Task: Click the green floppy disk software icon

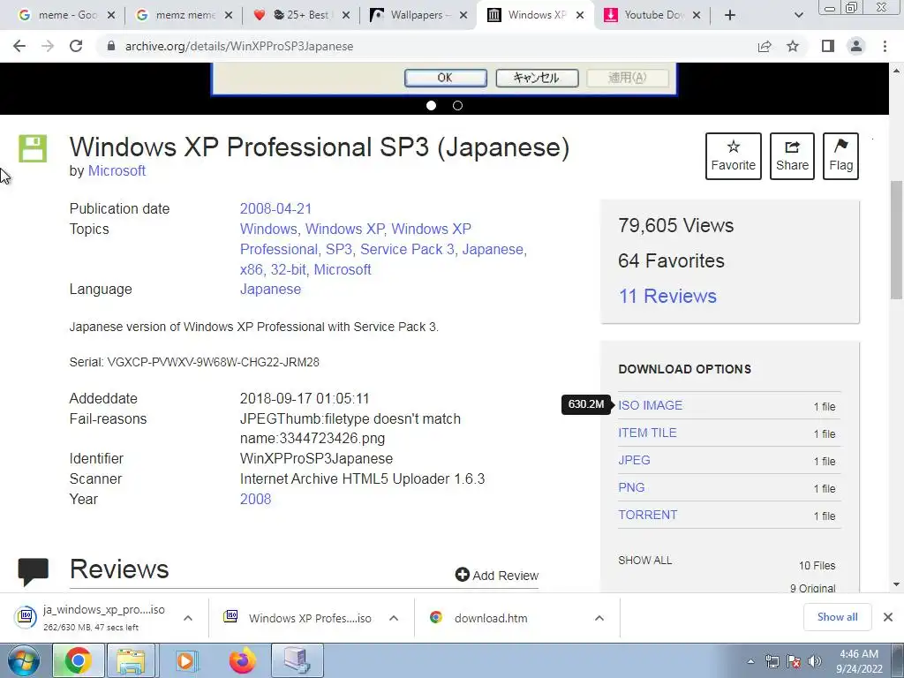Action: point(33,148)
